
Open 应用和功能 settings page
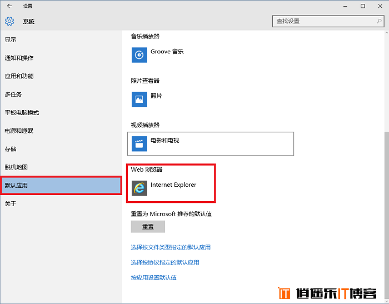(61, 76)
